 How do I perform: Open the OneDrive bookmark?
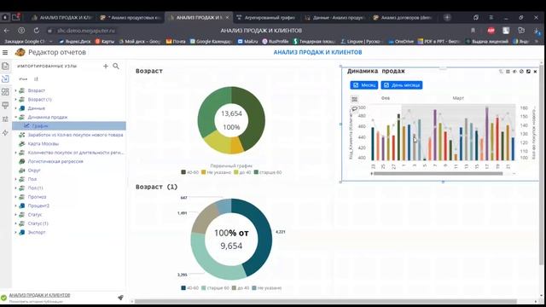(x=401, y=42)
